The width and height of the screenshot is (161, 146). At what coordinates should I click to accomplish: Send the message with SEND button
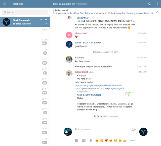(133, 140)
